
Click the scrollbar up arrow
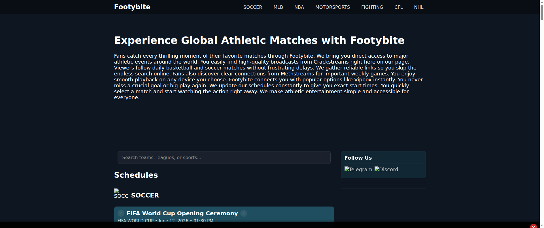[x=542, y=2]
